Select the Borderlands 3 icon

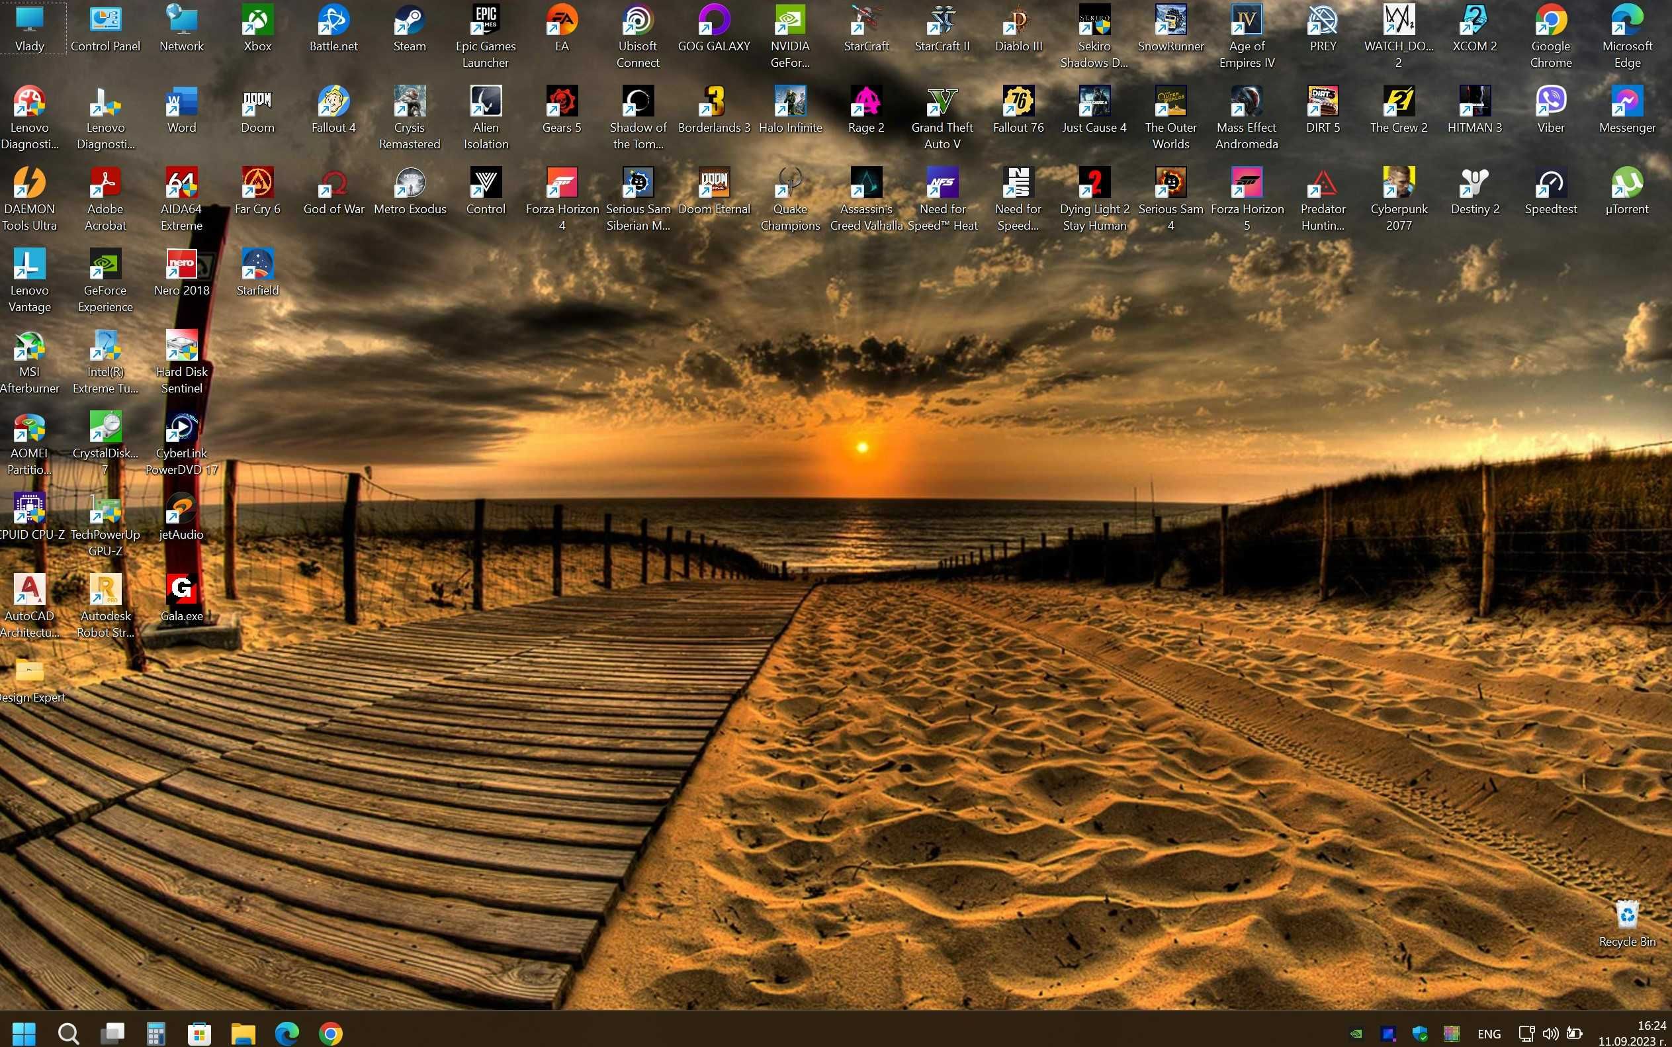pyautogui.click(x=714, y=111)
